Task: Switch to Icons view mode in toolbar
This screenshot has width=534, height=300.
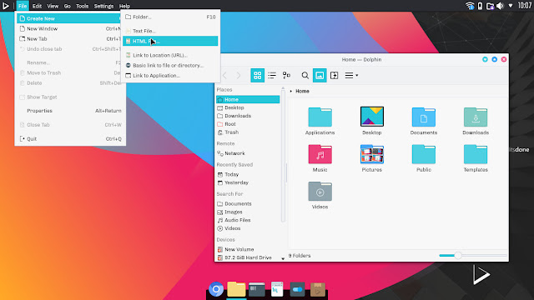Action: 258,75
